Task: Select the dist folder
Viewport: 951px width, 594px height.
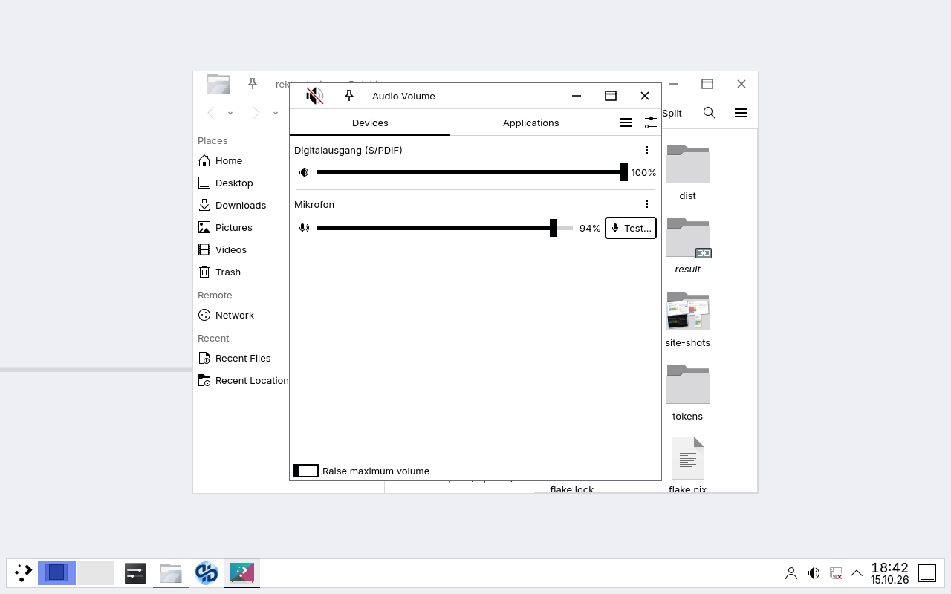Action: [x=687, y=173]
